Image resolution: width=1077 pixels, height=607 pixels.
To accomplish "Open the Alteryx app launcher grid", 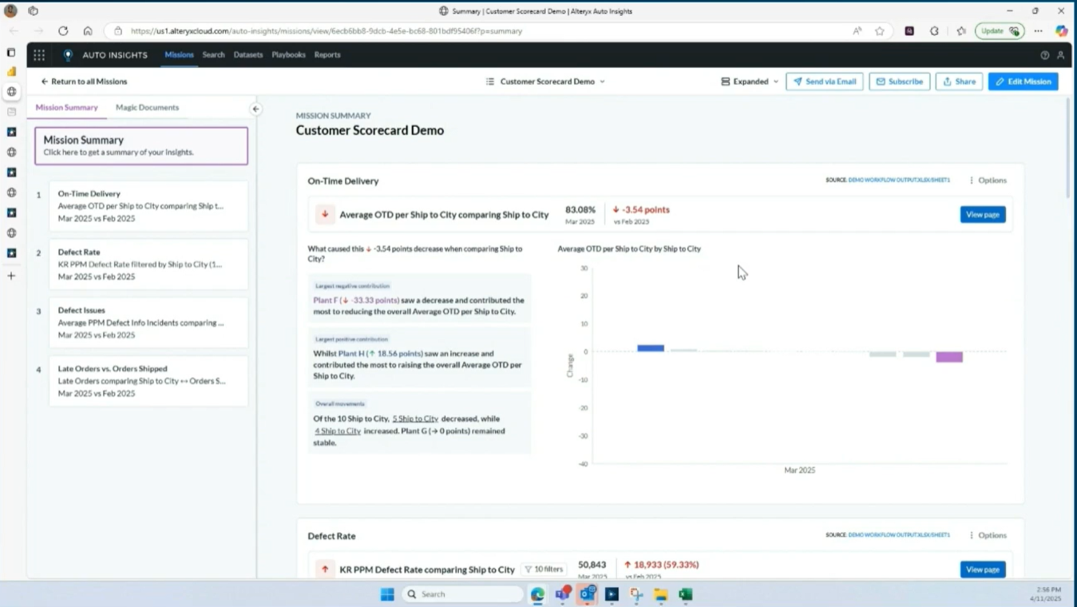I will pyautogui.click(x=39, y=55).
